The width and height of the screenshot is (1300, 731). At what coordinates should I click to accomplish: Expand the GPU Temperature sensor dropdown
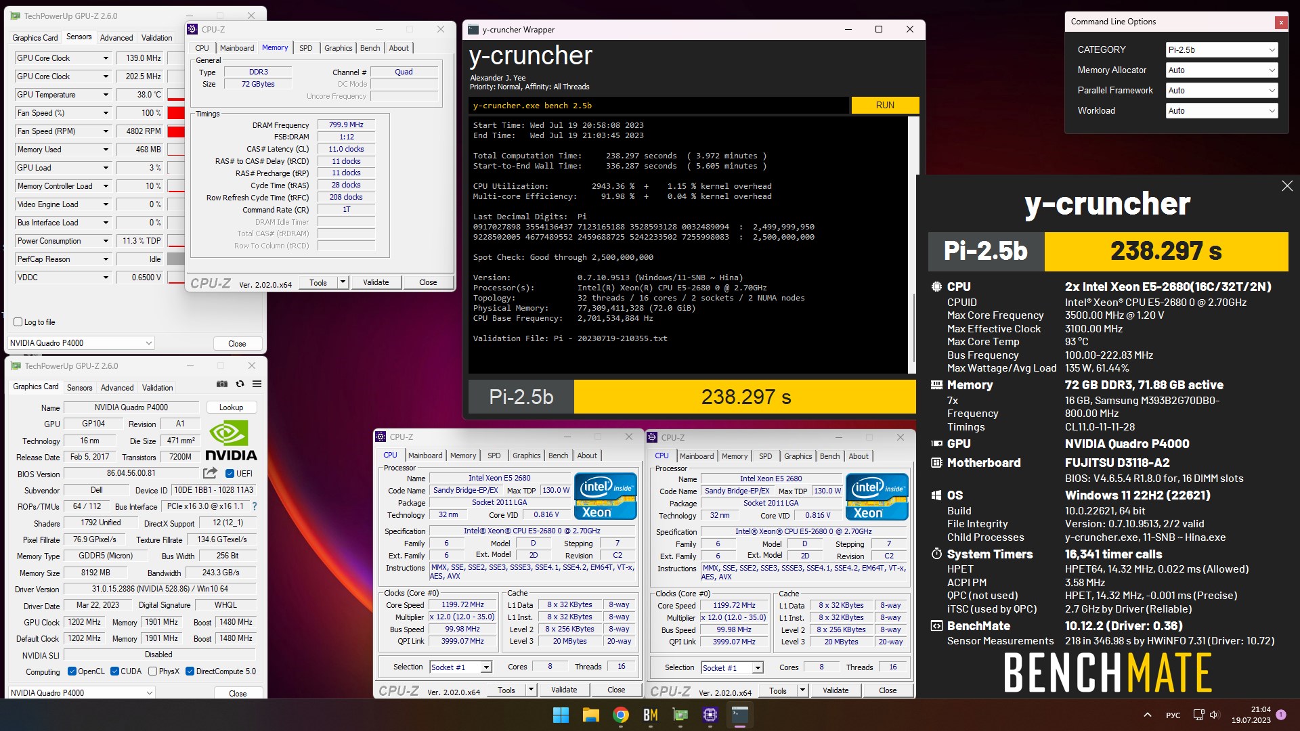106,95
